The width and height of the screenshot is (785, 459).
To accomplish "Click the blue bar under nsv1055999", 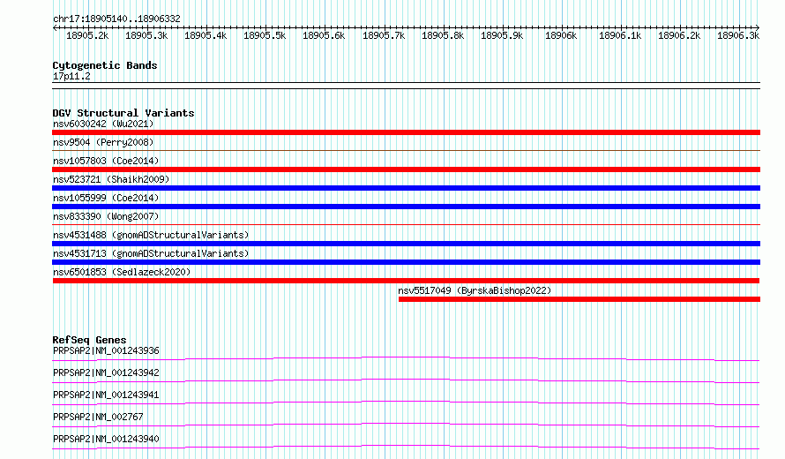I will coord(406,207).
